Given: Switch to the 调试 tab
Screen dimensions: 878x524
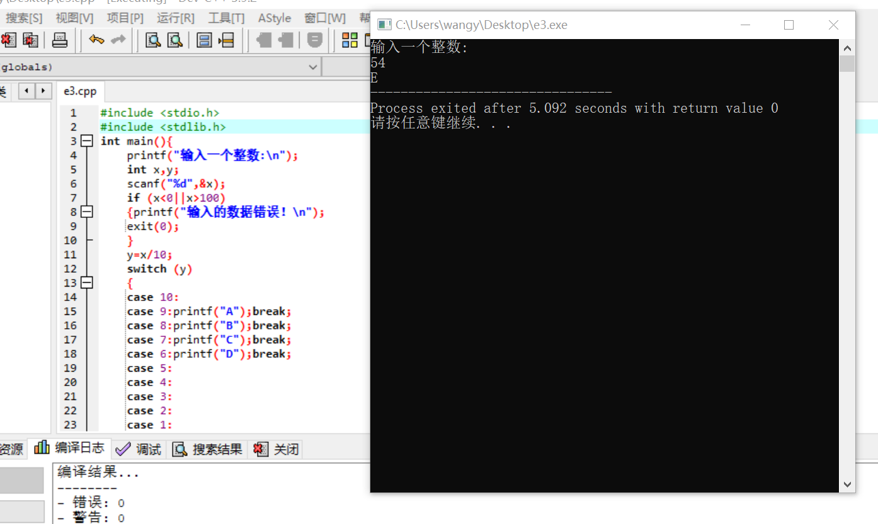Looking at the screenshot, I should click(x=140, y=449).
